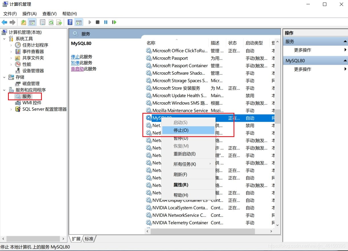Open the 查看(V) menu

(50, 14)
